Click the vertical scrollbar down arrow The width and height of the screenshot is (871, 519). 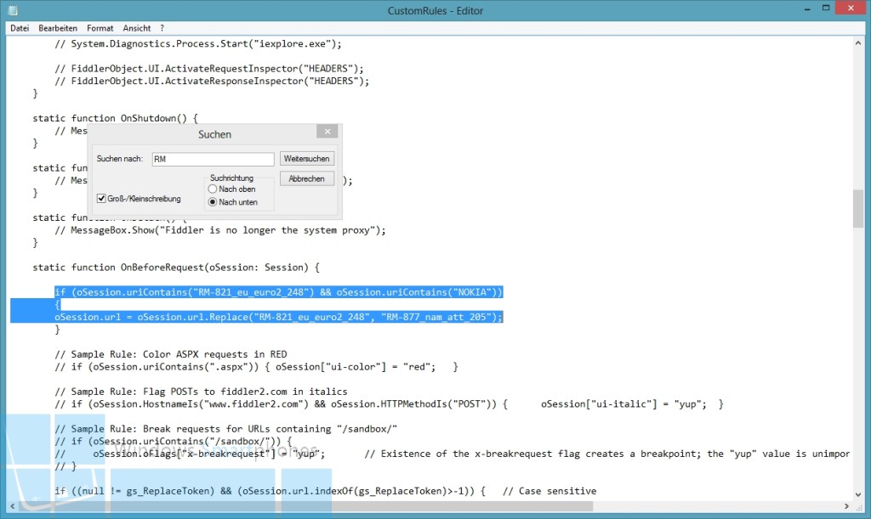(x=858, y=494)
